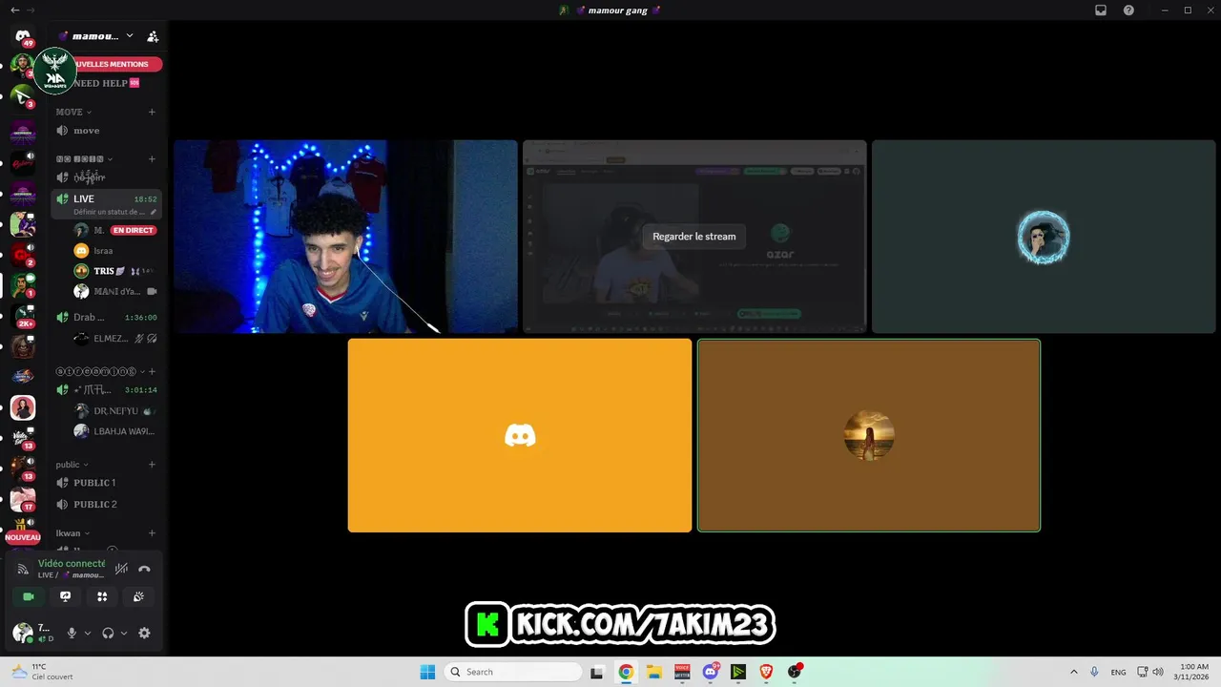Mute the microphone in user panel
The height and width of the screenshot is (687, 1221).
pyautogui.click(x=72, y=633)
